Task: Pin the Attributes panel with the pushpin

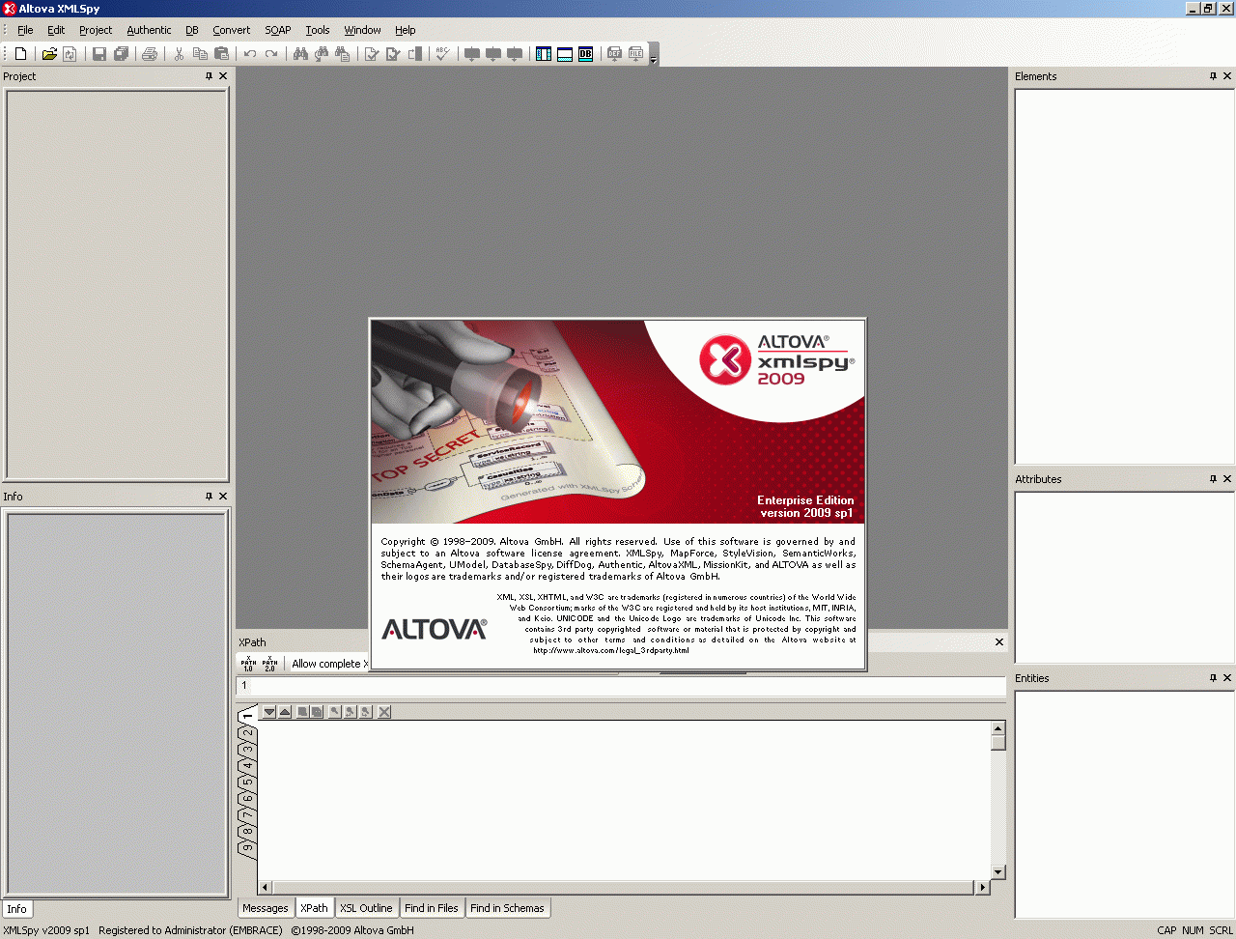Action: 1213,479
